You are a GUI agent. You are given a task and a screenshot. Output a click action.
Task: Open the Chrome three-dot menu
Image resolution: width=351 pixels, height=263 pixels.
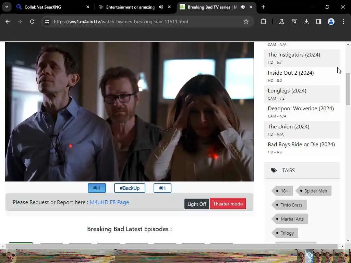[343, 22]
